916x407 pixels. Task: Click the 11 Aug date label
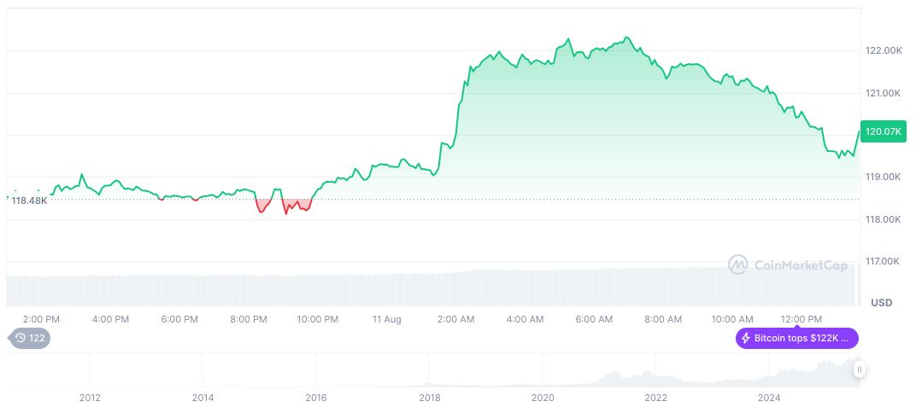386,319
